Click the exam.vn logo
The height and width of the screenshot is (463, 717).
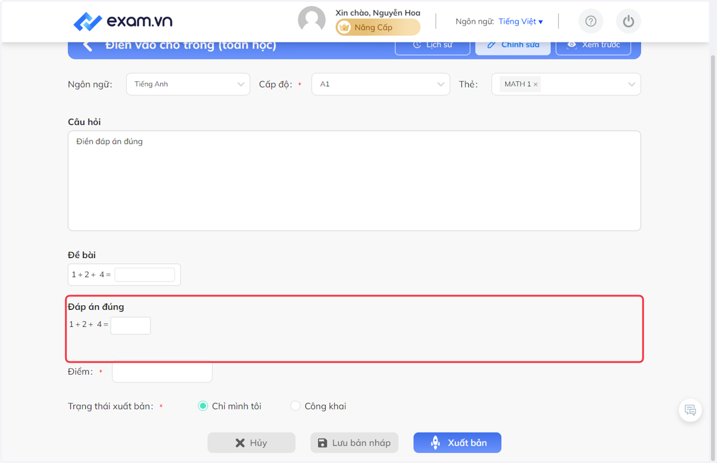[123, 22]
